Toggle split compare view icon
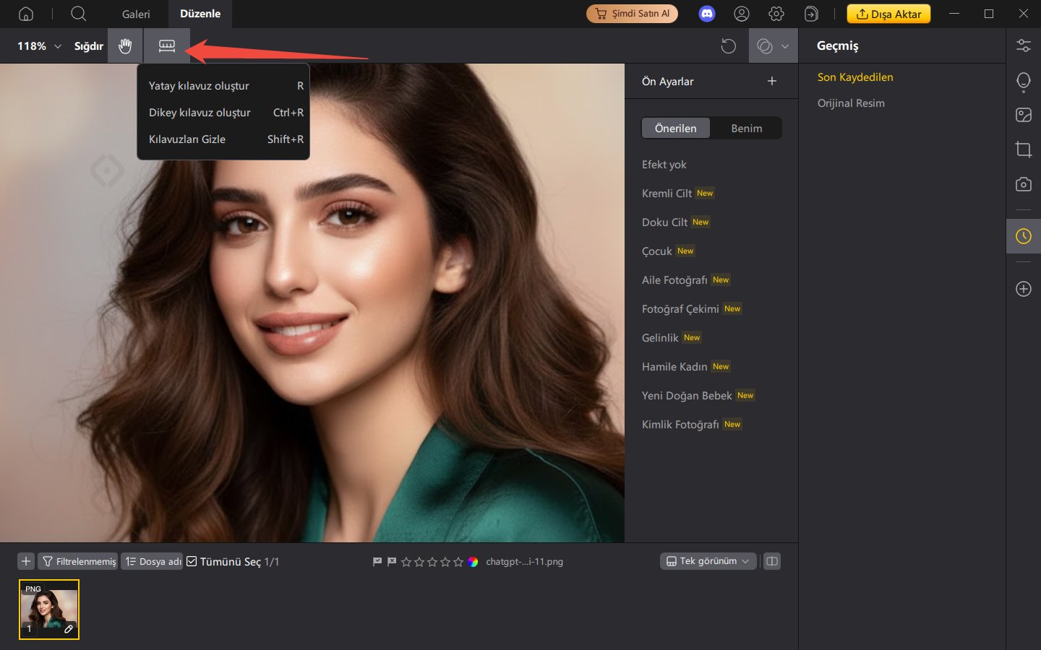 click(x=772, y=561)
